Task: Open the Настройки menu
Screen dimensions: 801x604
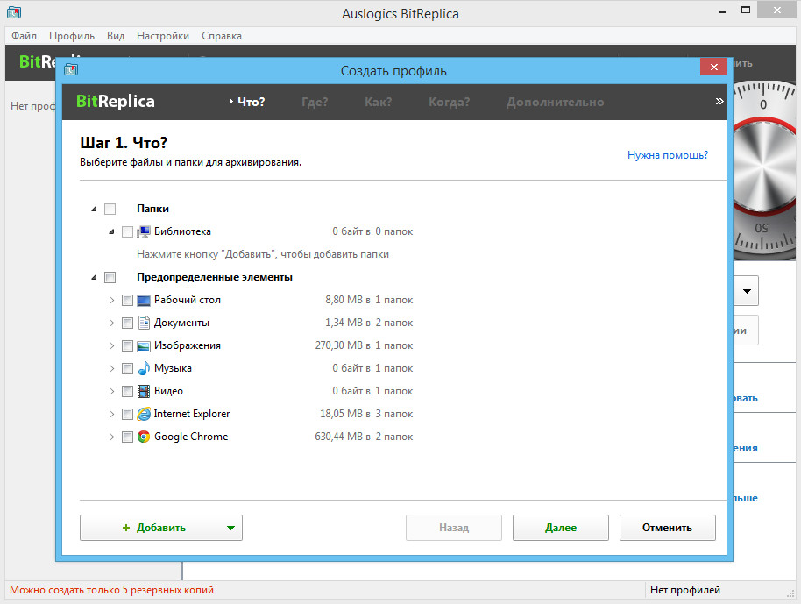Action: [x=163, y=36]
